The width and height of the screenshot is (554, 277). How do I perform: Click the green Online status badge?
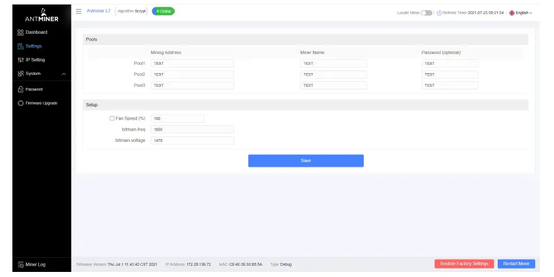pos(163,11)
